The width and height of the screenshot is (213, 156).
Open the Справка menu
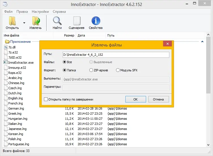coord(59,12)
